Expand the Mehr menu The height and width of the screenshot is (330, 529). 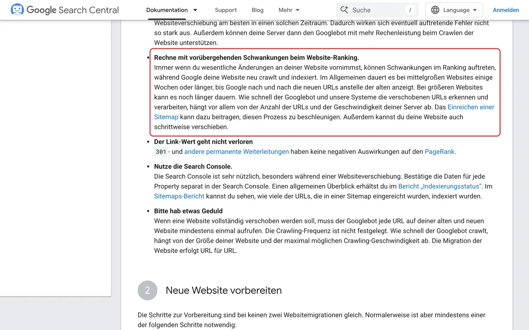(289, 10)
